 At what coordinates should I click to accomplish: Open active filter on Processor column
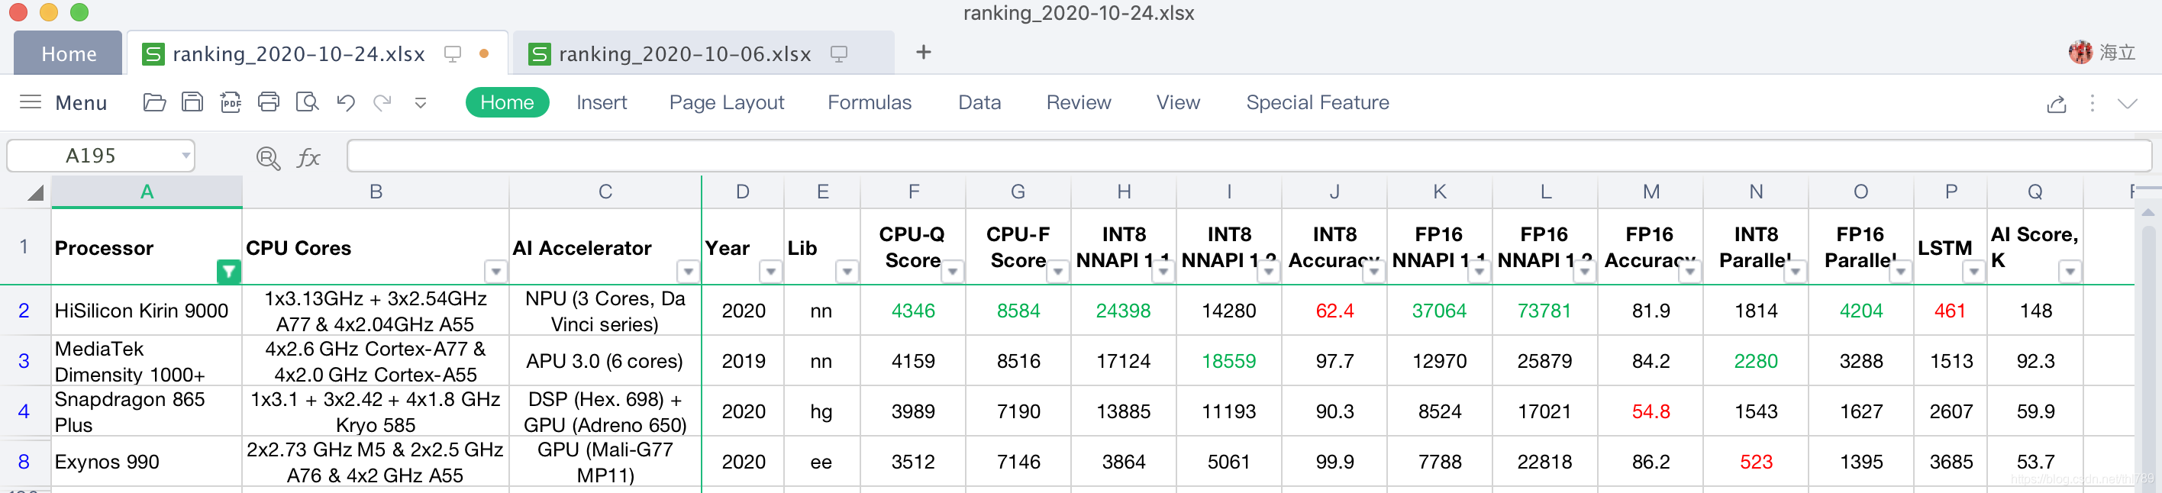(x=228, y=271)
